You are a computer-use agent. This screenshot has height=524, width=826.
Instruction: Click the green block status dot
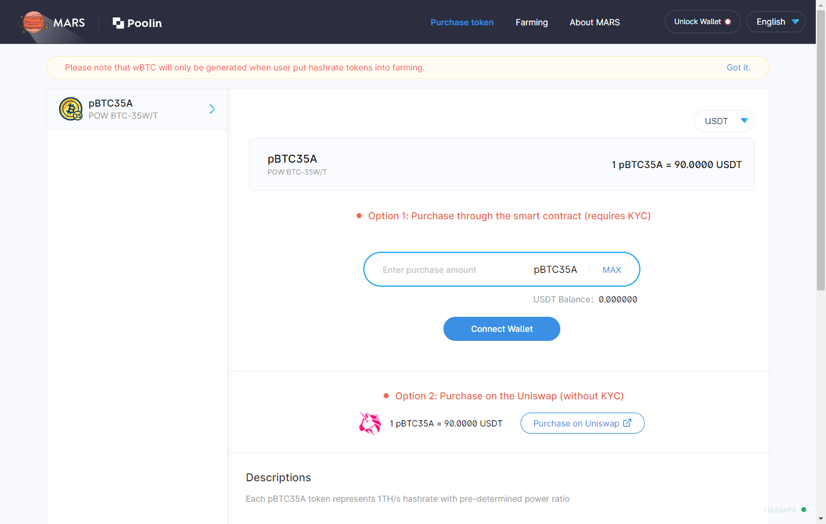[x=803, y=510]
